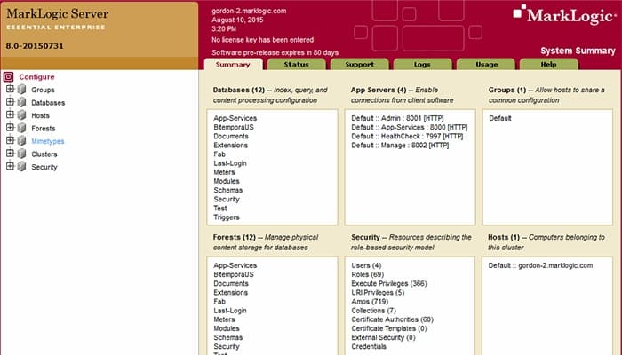The width and height of the screenshot is (622, 355).
Task: Open Default :: HealthCheck : 7997 [HTTP]
Action: click(407, 137)
